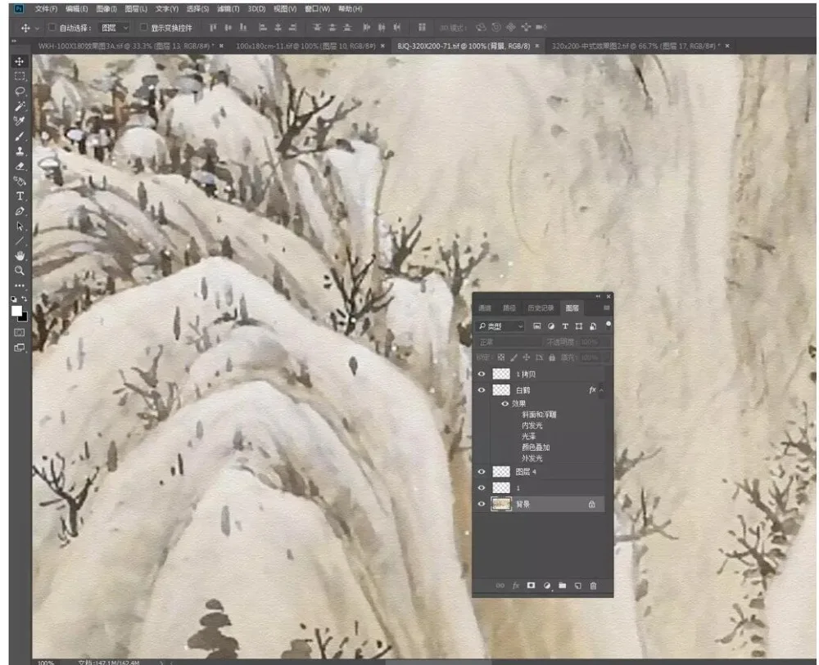Select the Hand tool
This screenshot has height=665, width=819.
(20, 255)
